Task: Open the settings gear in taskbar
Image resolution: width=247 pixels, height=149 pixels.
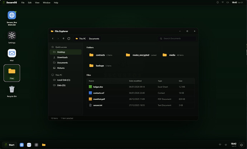Action: tap(37, 145)
